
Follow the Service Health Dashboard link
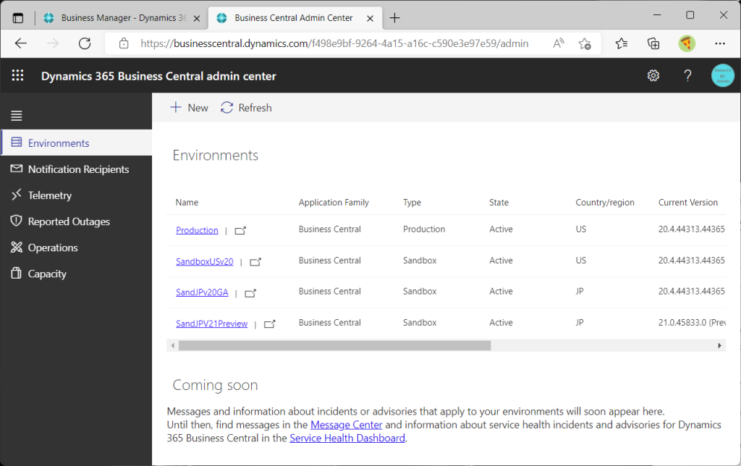[x=347, y=438]
